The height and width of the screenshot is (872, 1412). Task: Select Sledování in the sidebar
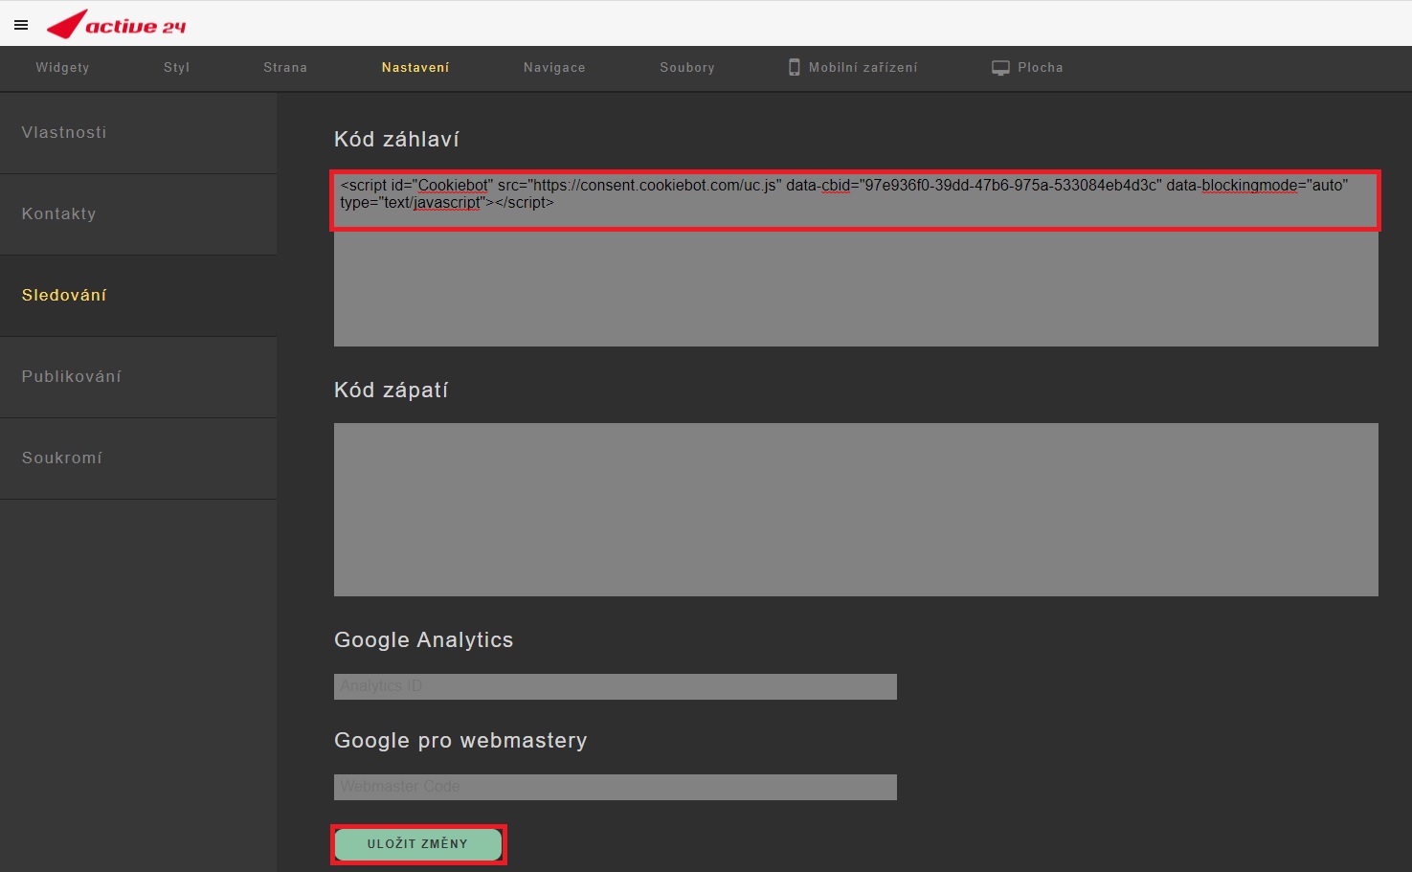coord(139,296)
